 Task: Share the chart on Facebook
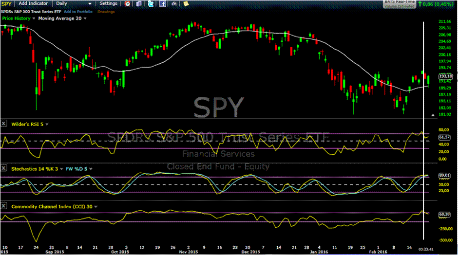tap(163, 4)
